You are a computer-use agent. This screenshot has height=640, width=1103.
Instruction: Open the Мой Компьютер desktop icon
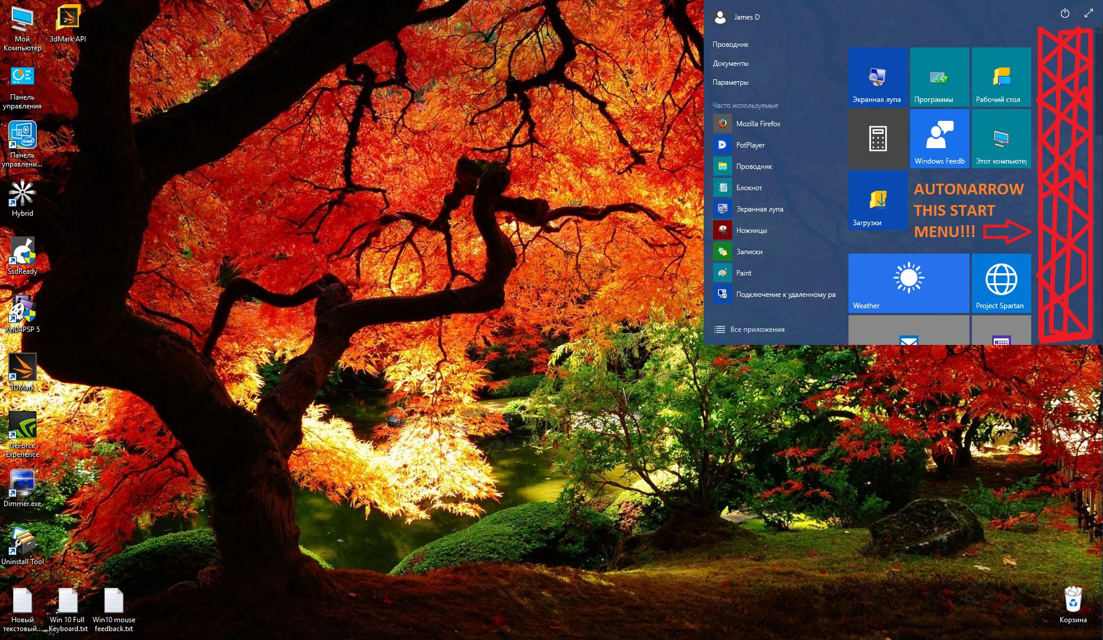click(23, 29)
